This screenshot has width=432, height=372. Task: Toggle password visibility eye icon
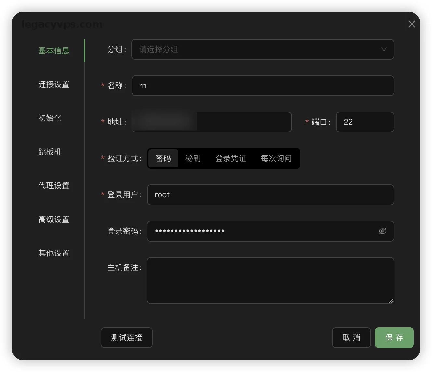382,231
